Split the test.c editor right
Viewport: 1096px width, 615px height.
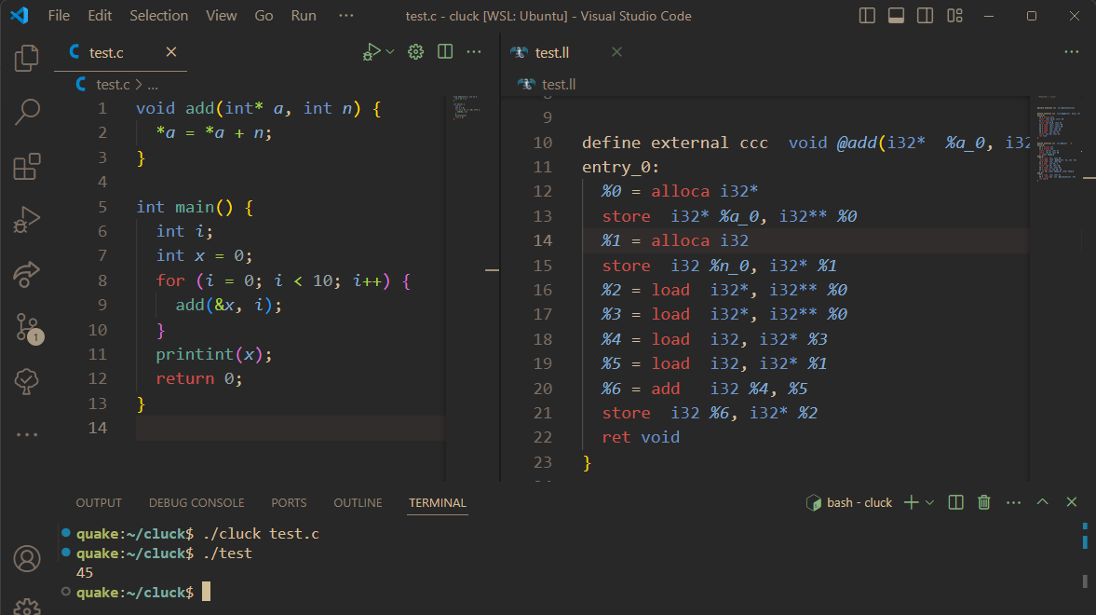[444, 52]
